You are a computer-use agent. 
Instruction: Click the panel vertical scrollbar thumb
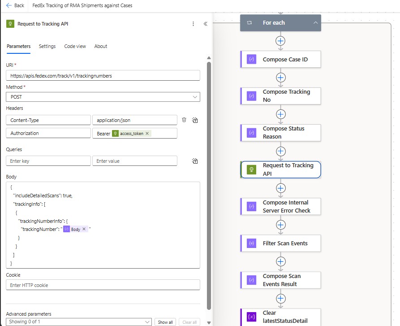click(x=209, y=186)
